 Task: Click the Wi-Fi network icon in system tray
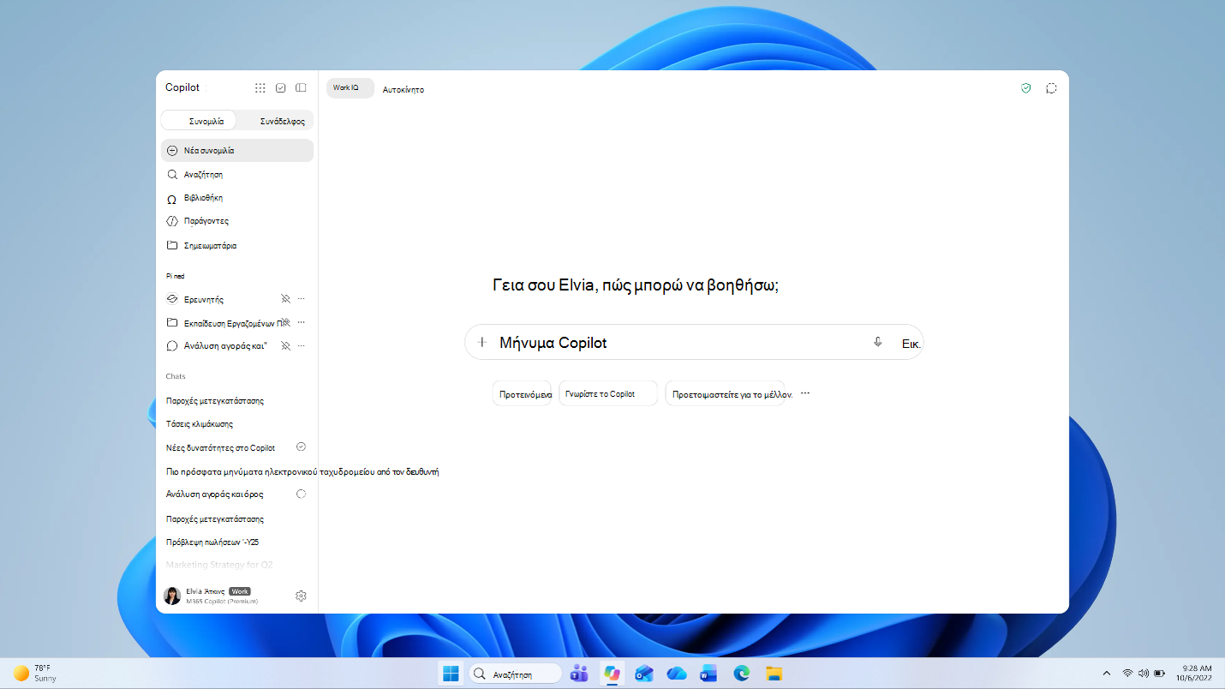pos(1127,674)
